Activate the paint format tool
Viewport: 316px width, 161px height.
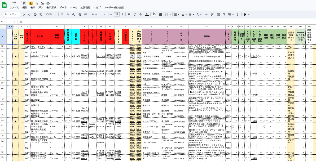tap(41, 15)
